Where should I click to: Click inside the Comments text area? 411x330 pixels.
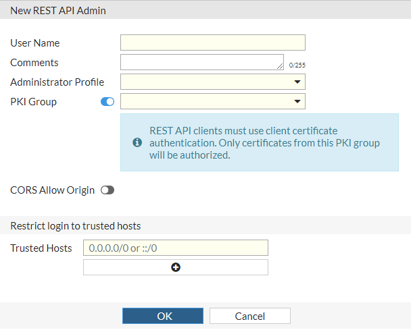click(x=201, y=63)
